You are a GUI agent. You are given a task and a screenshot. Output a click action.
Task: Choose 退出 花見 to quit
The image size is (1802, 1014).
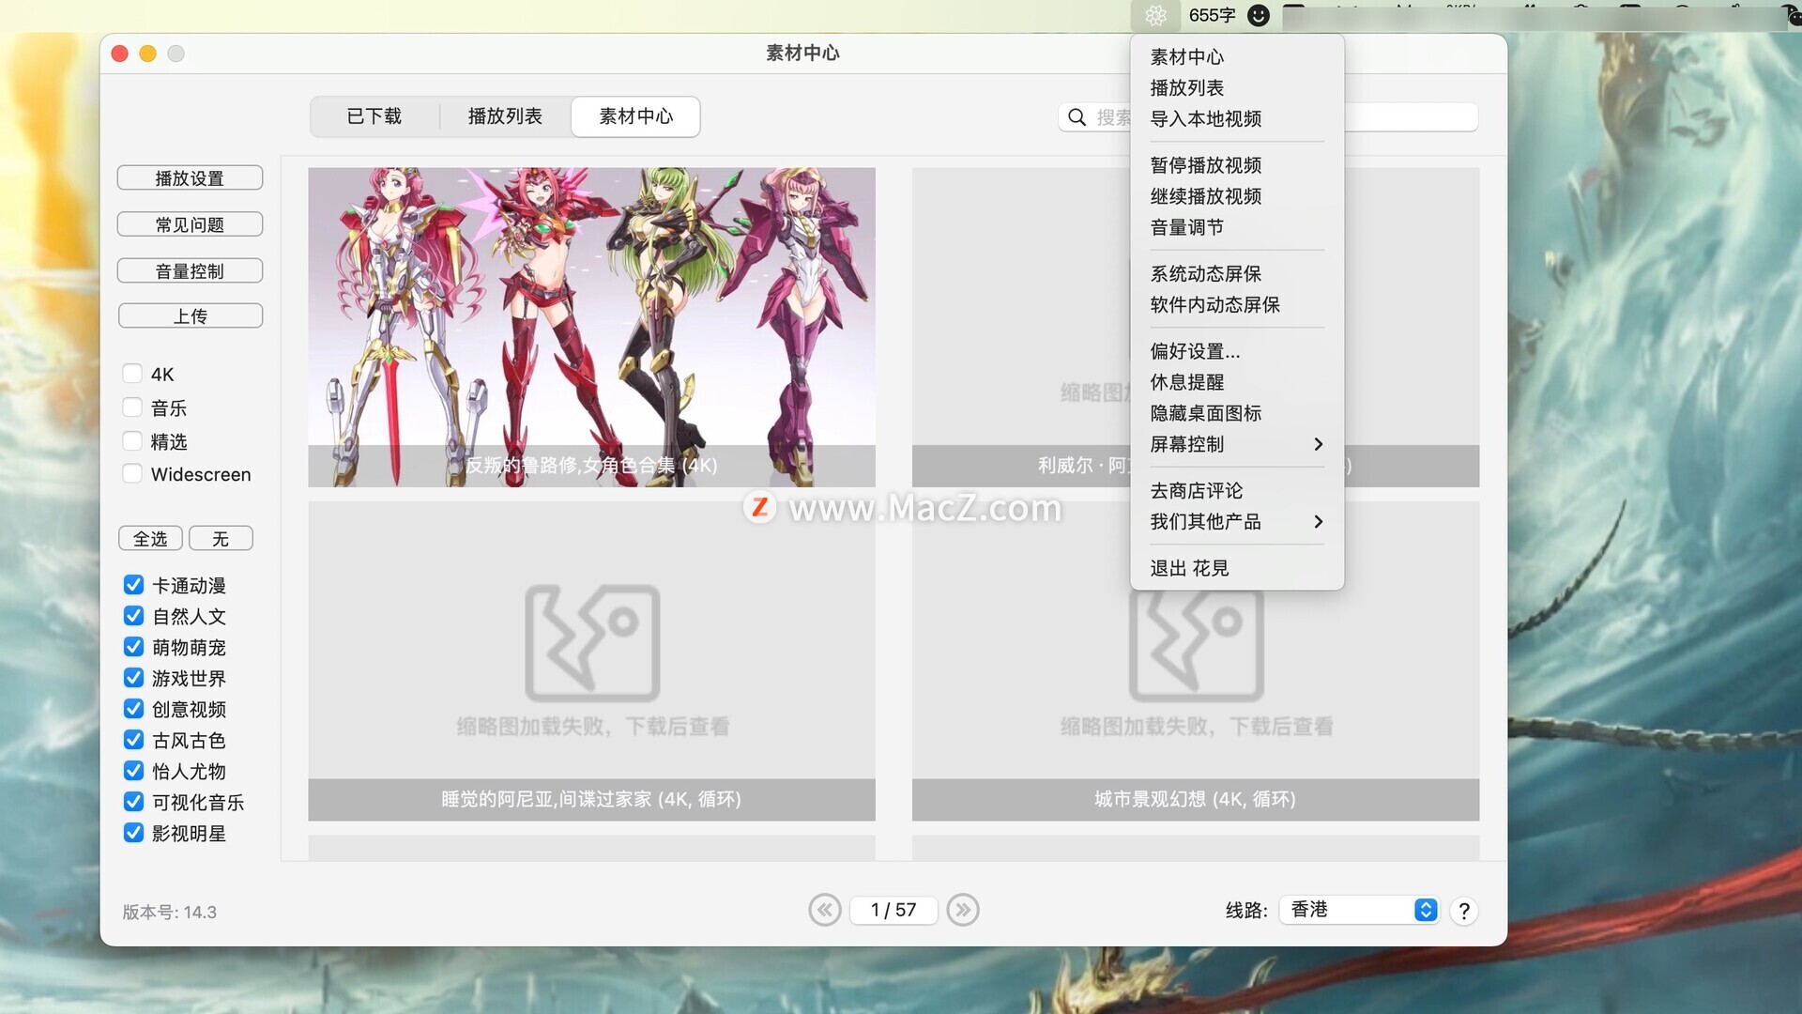tap(1237, 569)
